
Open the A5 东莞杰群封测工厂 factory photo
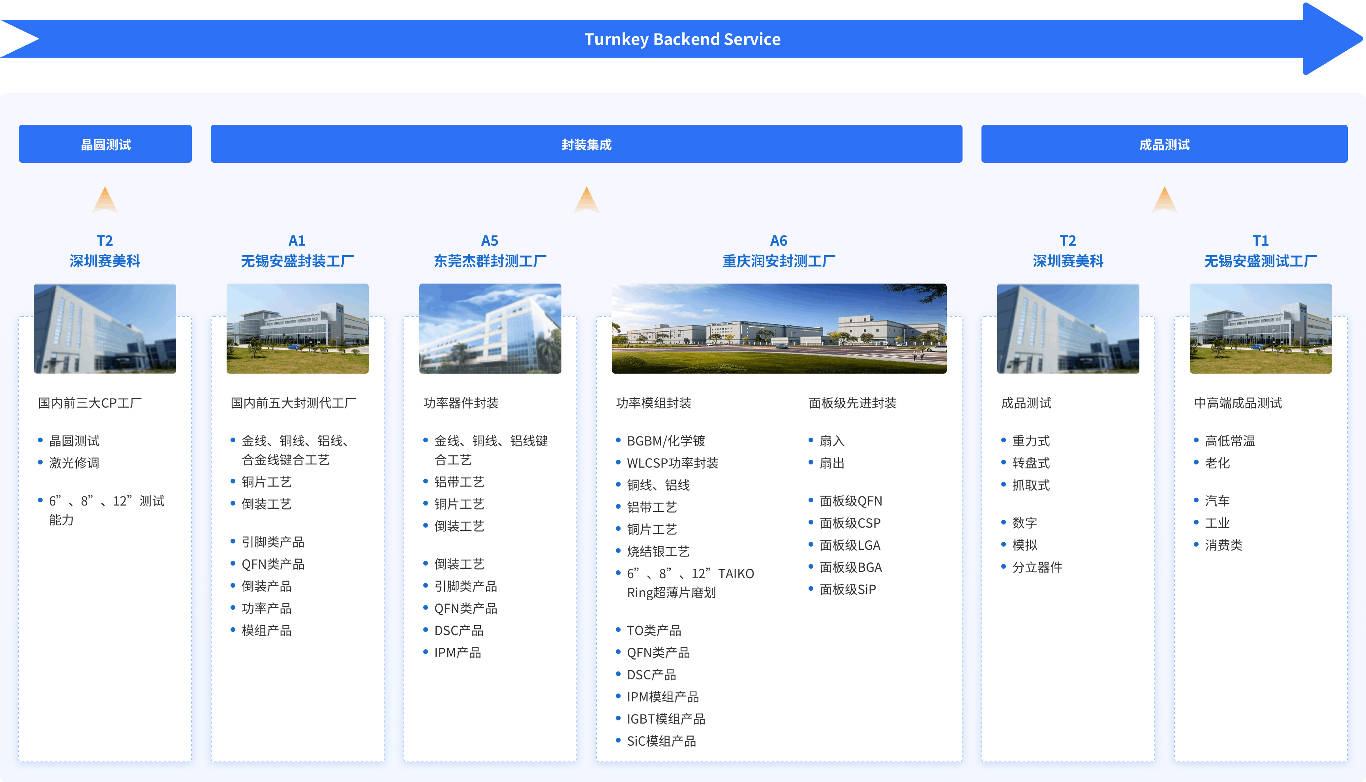click(x=490, y=329)
